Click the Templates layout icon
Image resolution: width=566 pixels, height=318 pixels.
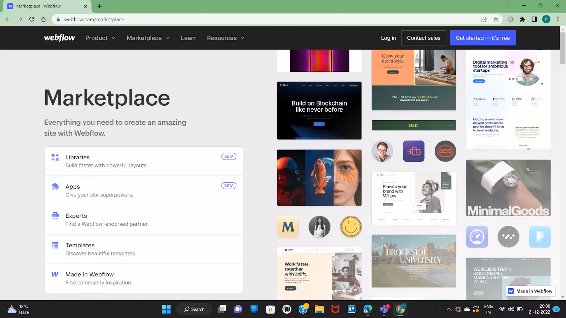click(x=55, y=245)
